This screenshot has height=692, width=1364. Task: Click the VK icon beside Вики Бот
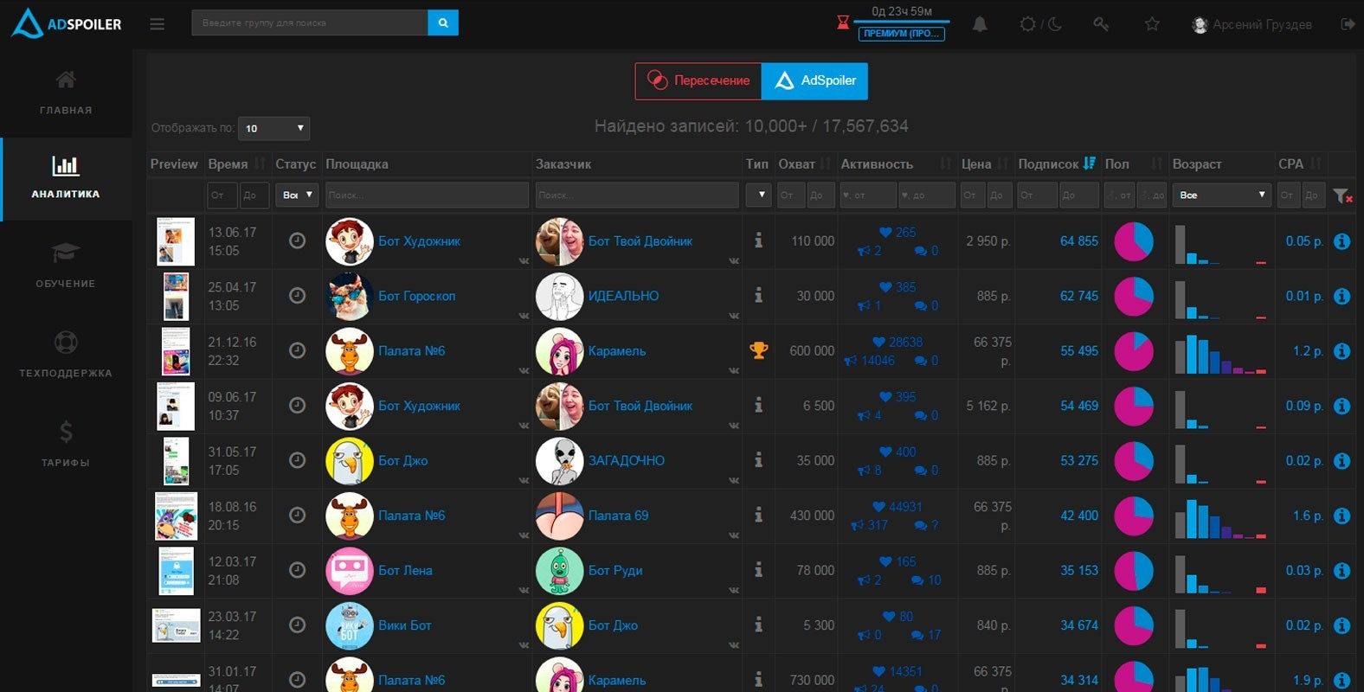(524, 645)
